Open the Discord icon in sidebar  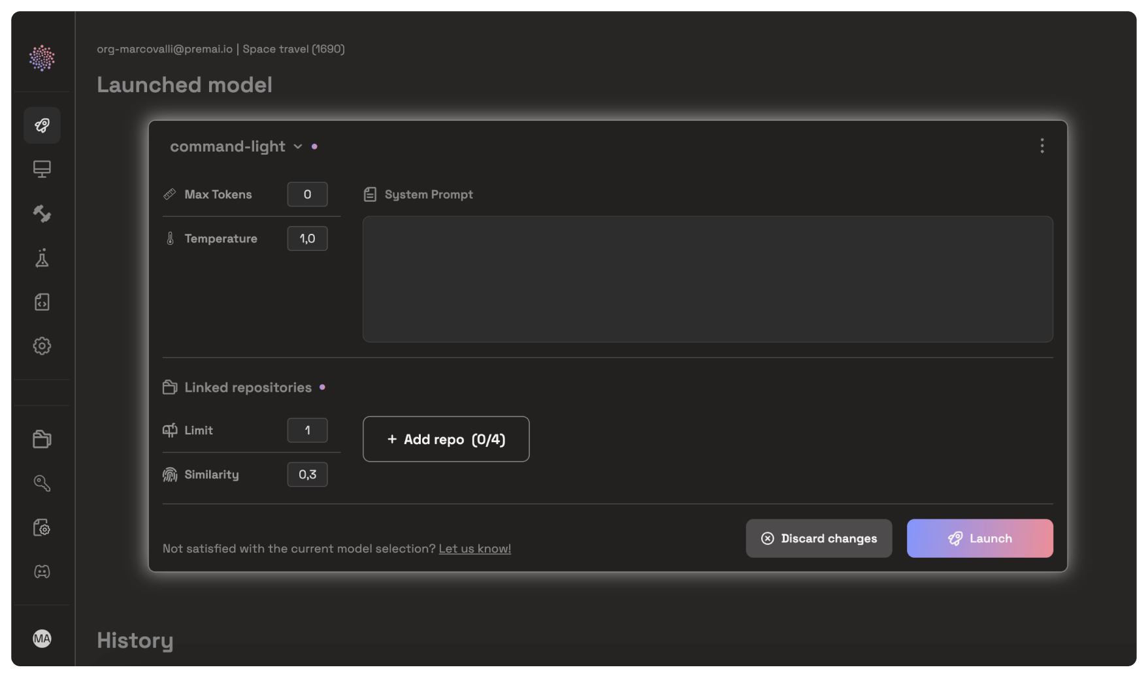pyautogui.click(x=42, y=572)
